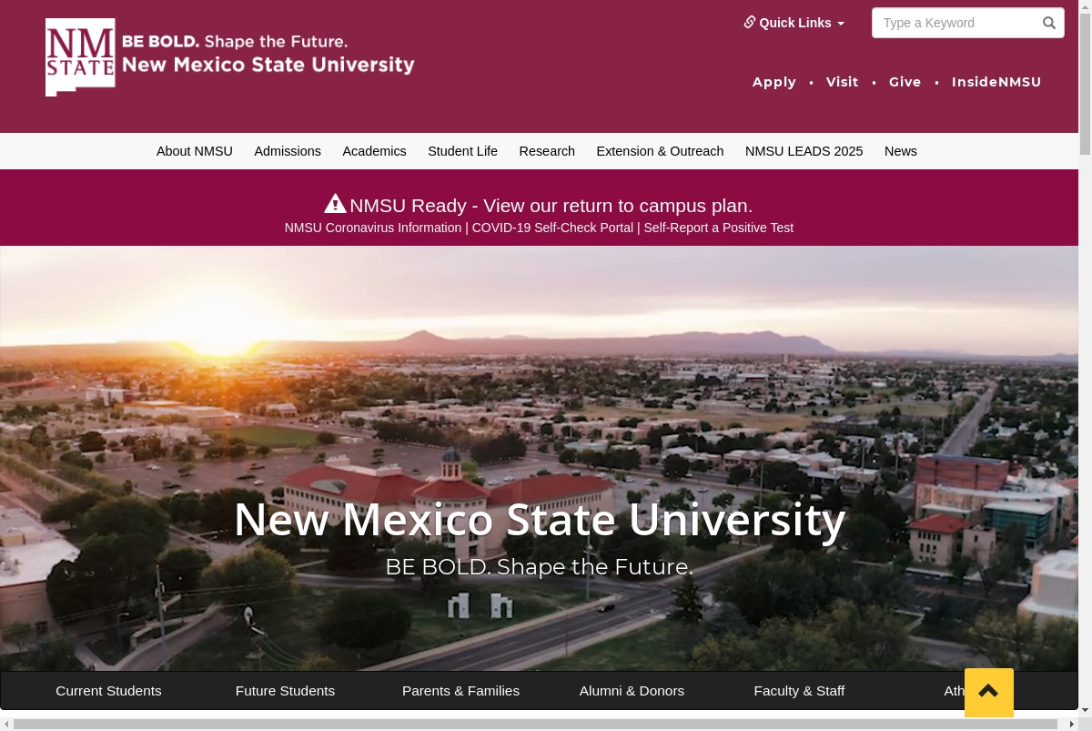Go to the Research menu
Image resolution: width=1092 pixels, height=731 pixels.
click(547, 151)
